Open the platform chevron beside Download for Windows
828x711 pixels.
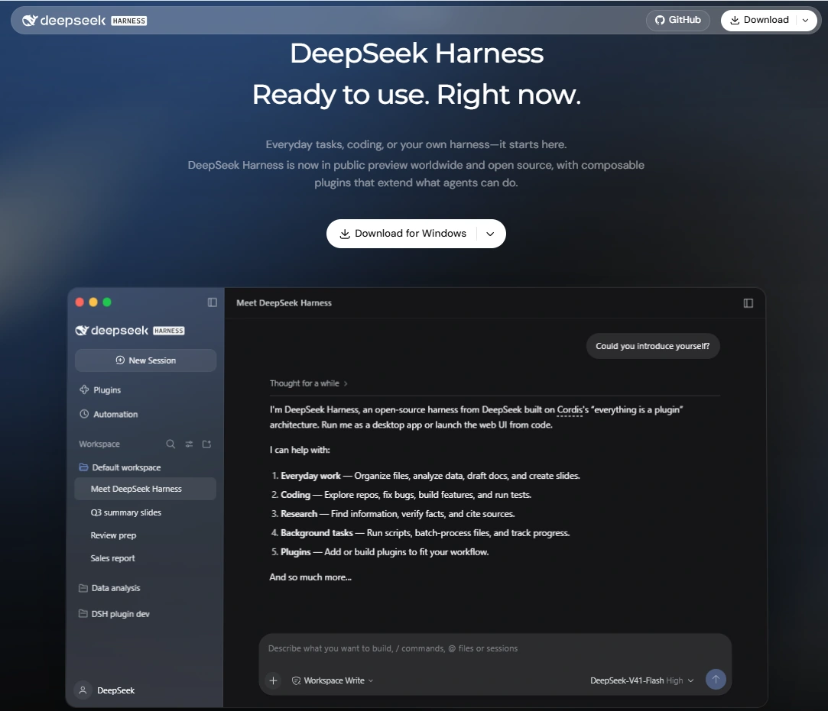490,234
